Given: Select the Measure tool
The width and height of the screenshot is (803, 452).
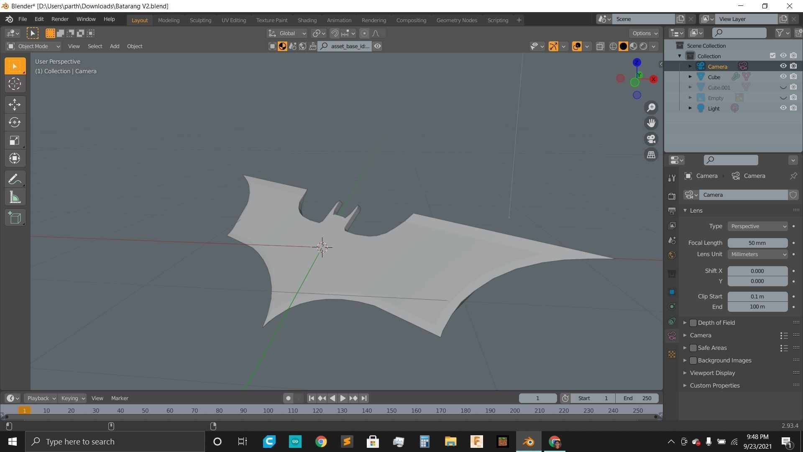Looking at the screenshot, I should (15, 198).
